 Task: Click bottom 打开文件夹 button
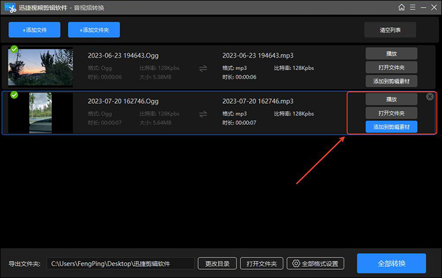point(262,264)
